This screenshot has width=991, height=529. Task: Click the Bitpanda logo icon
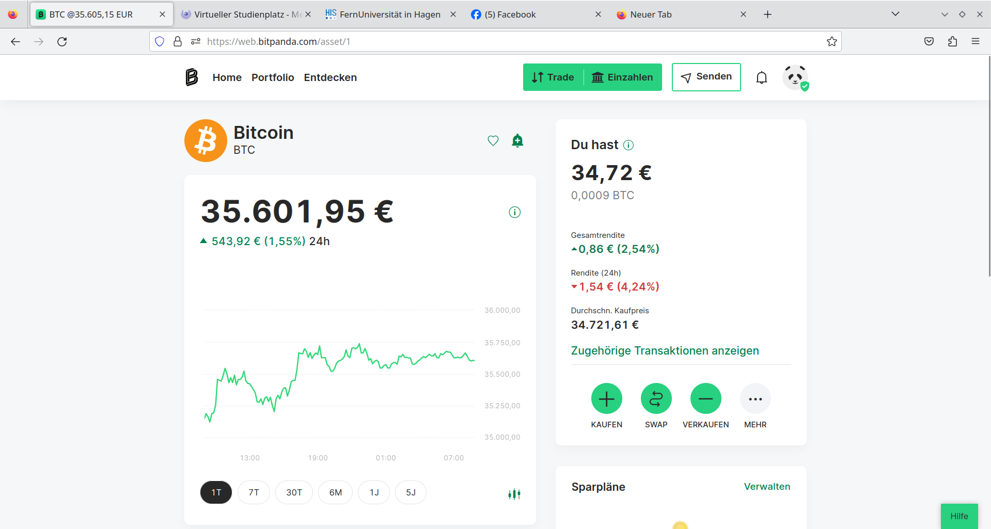click(x=192, y=77)
